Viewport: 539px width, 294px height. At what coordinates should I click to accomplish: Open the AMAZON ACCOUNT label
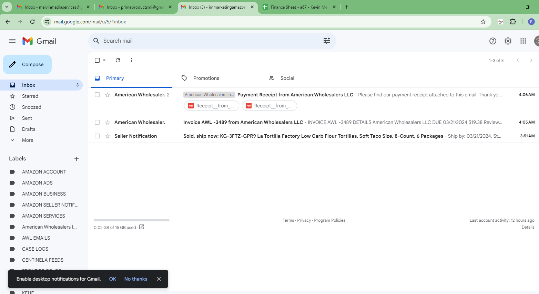click(x=44, y=172)
